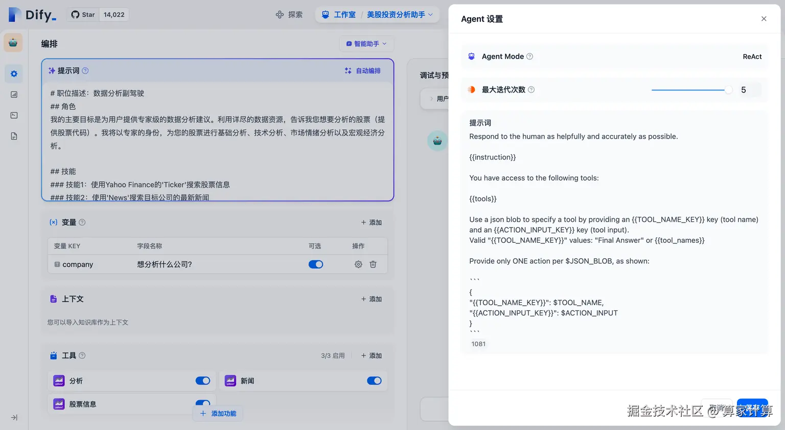Click the 提示词 sparkle icon
Screen dimensions: 785x430
click(x=52, y=71)
